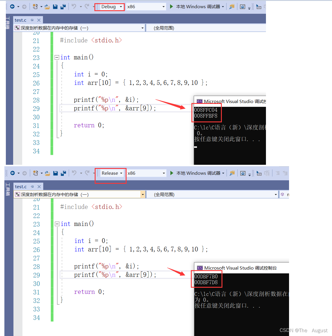Click save all icon in lower toolbar
The image size is (332, 336).
(63, 173)
